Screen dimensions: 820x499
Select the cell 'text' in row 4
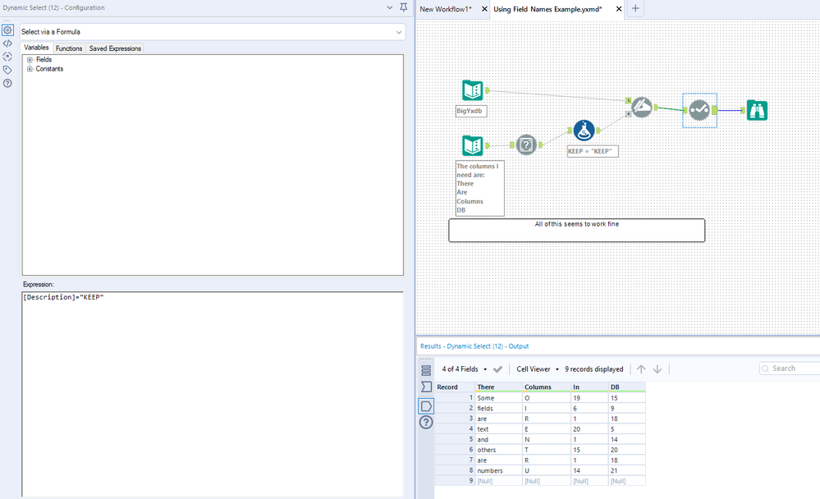[x=499, y=429]
